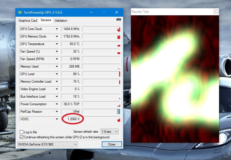The height and width of the screenshot is (160, 231).
Task: Open the NVIDIA GeForce GTX 960 selector
Action: pyautogui.click(x=48, y=144)
